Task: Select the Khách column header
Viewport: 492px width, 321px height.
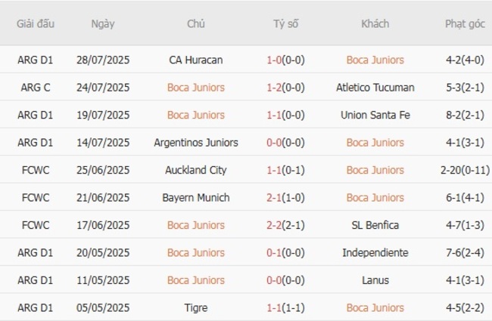Action: click(x=375, y=23)
